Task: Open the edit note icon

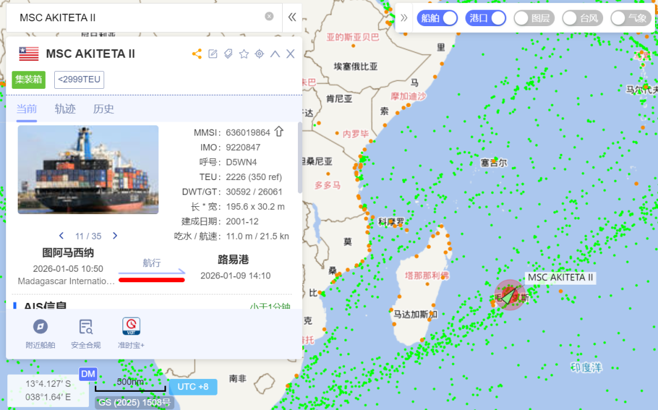Action: point(213,54)
